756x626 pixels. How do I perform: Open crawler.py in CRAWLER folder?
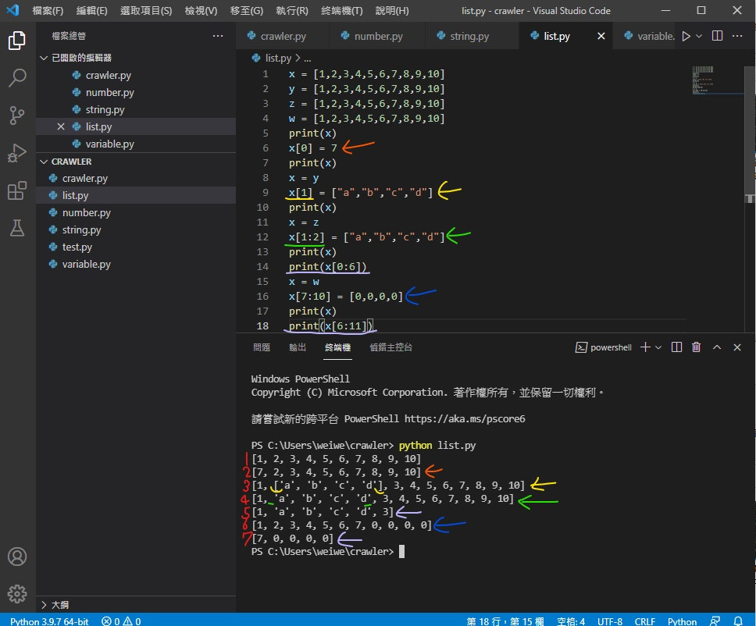click(136, 178)
